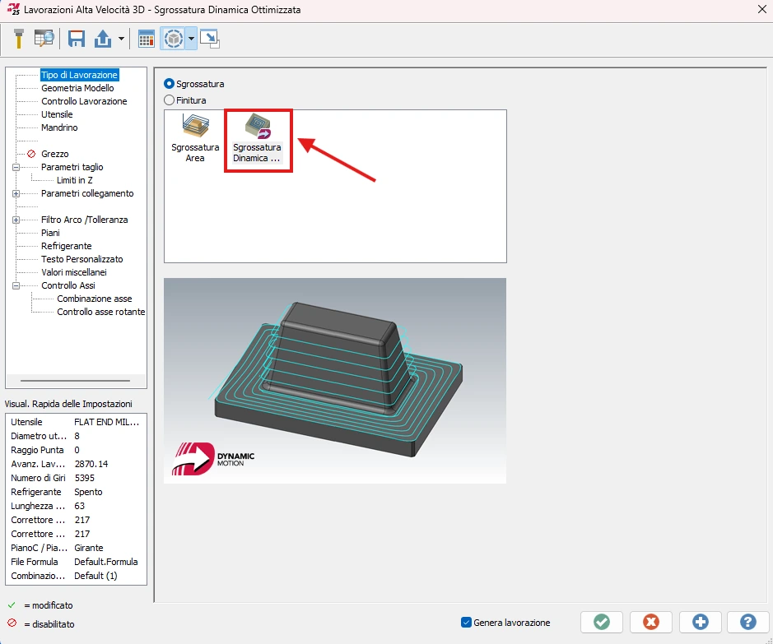Click the blue question mark help button
The image size is (773, 644).
point(748,622)
